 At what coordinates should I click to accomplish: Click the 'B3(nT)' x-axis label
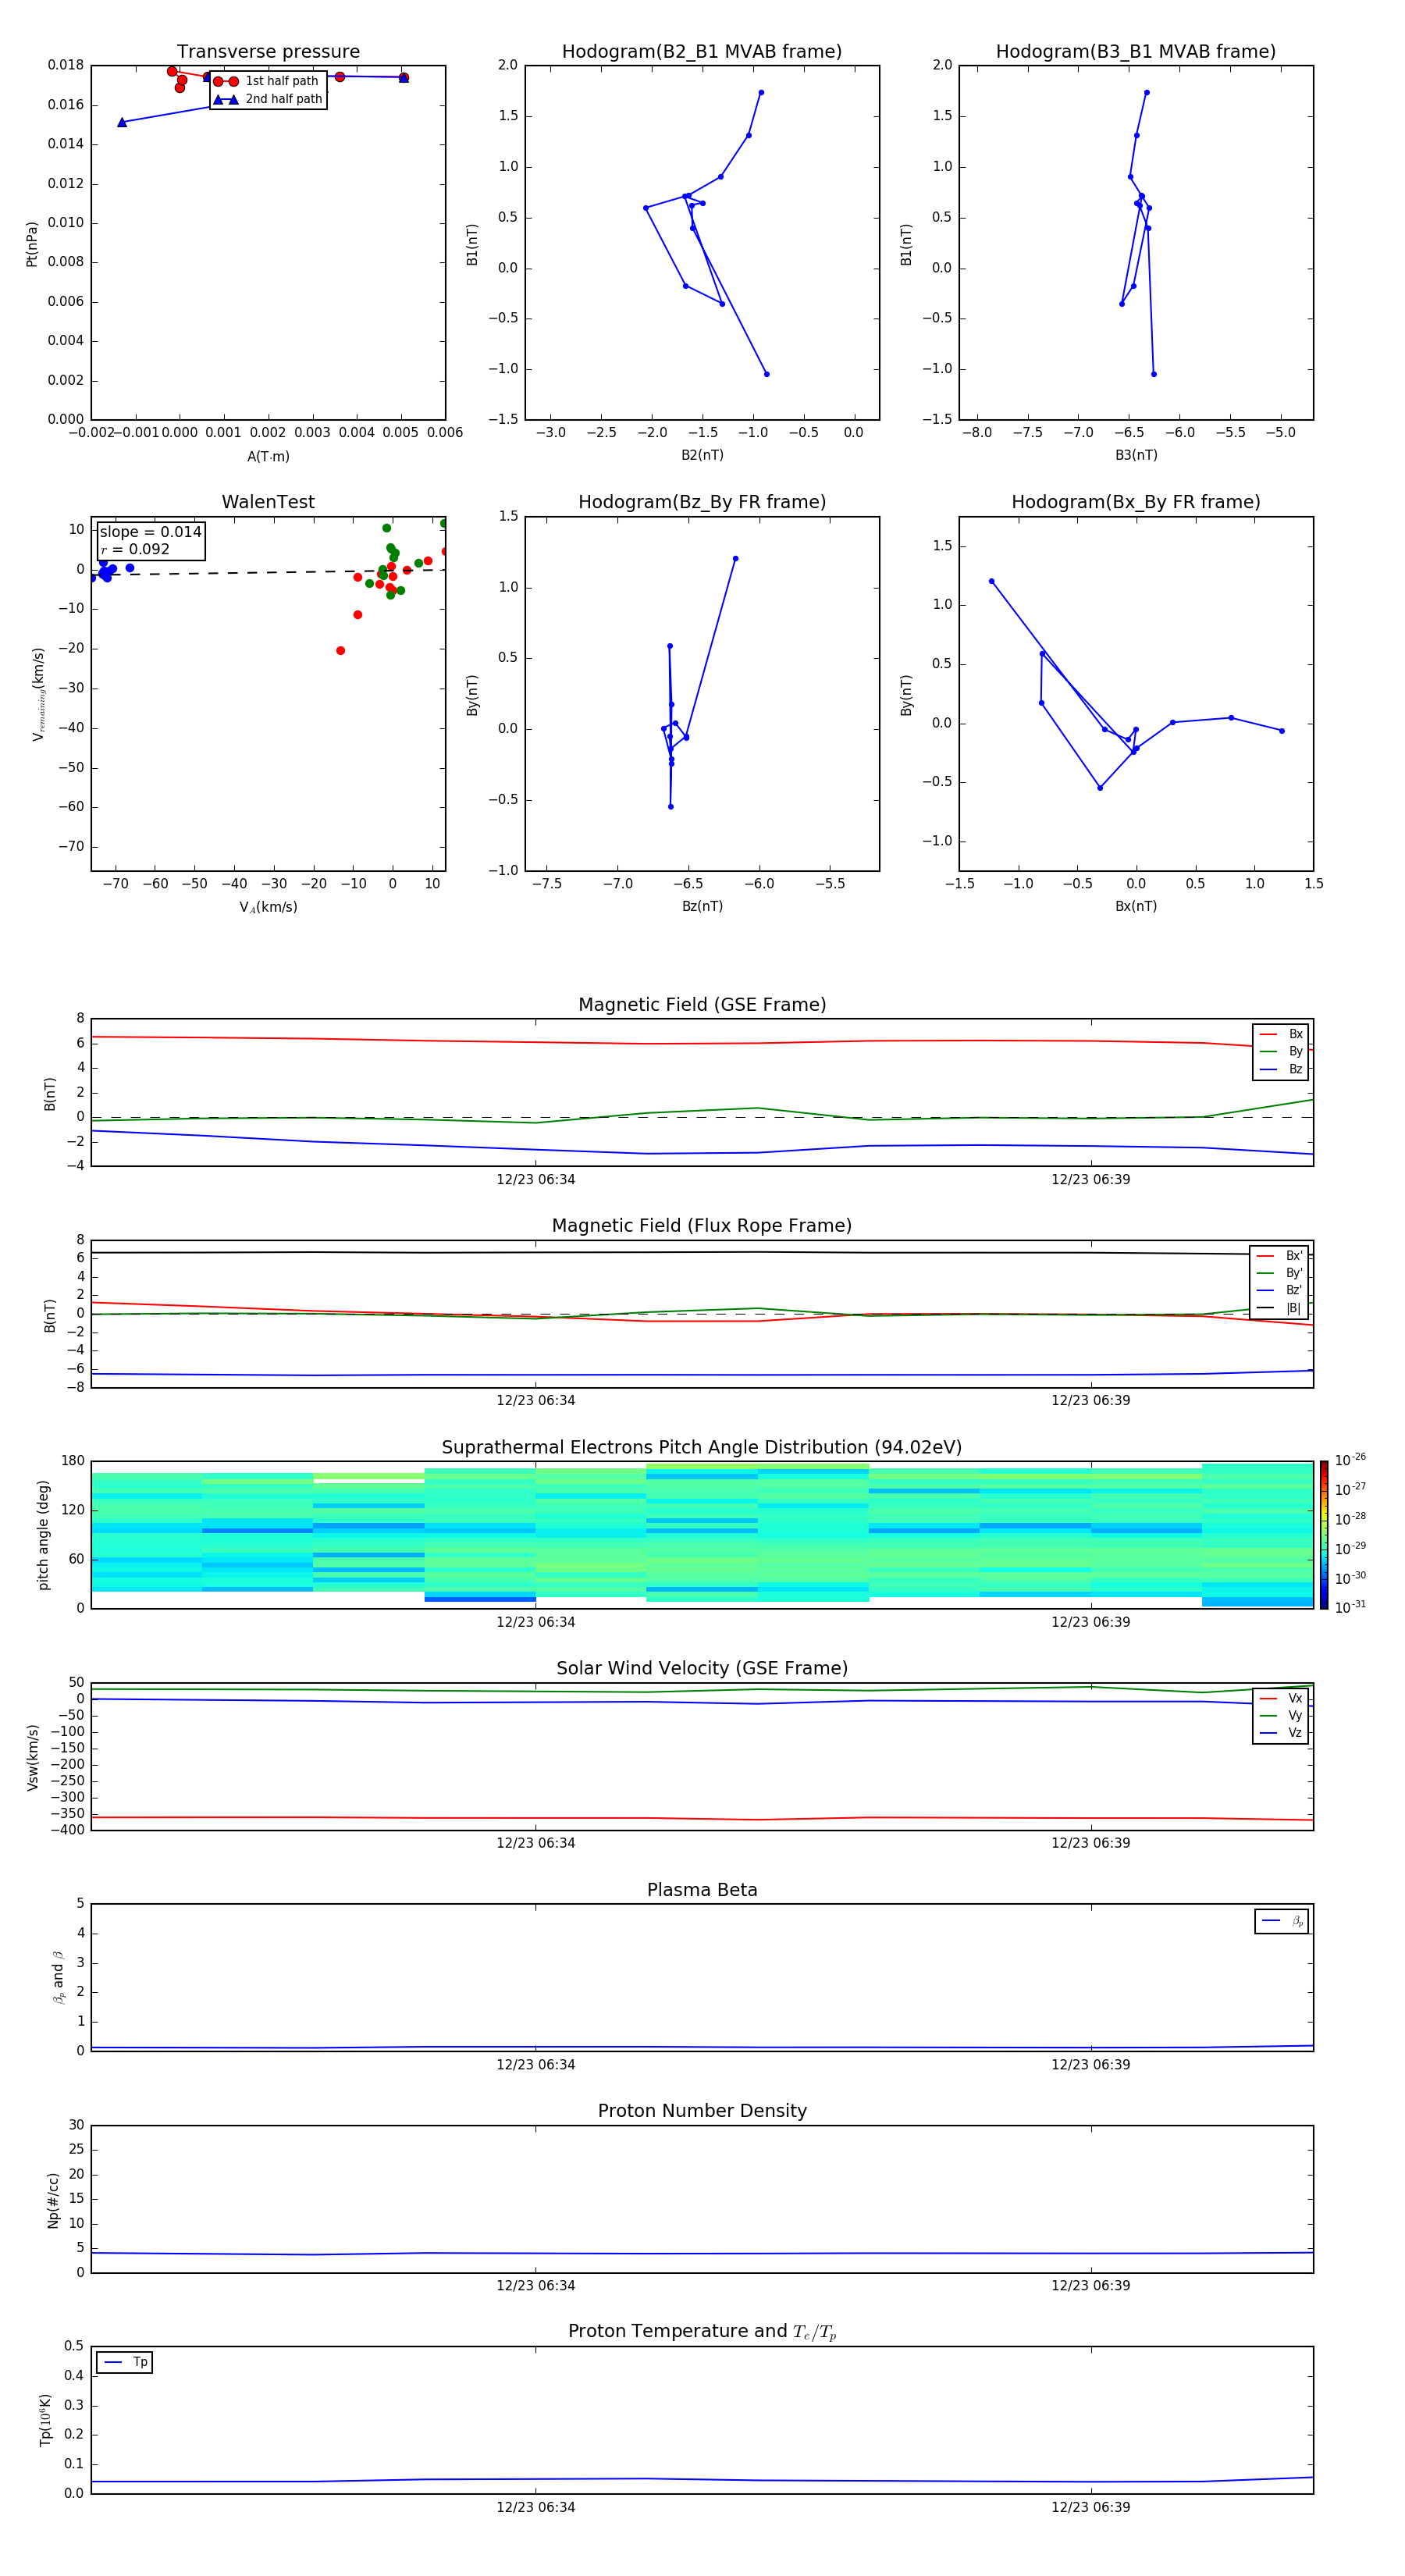pyautogui.click(x=1136, y=456)
